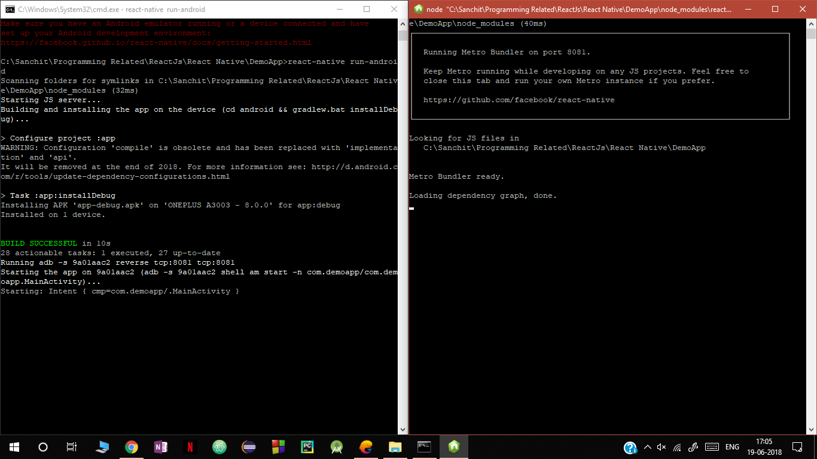This screenshot has height=459, width=817.
Task: Minimize the node Metro Bundler window
Action: [x=748, y=9]
